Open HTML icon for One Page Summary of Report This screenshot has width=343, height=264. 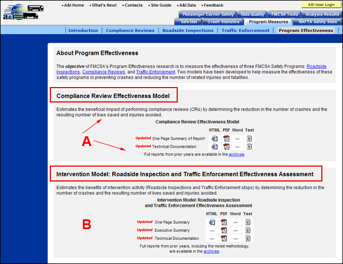coord(214,139)
